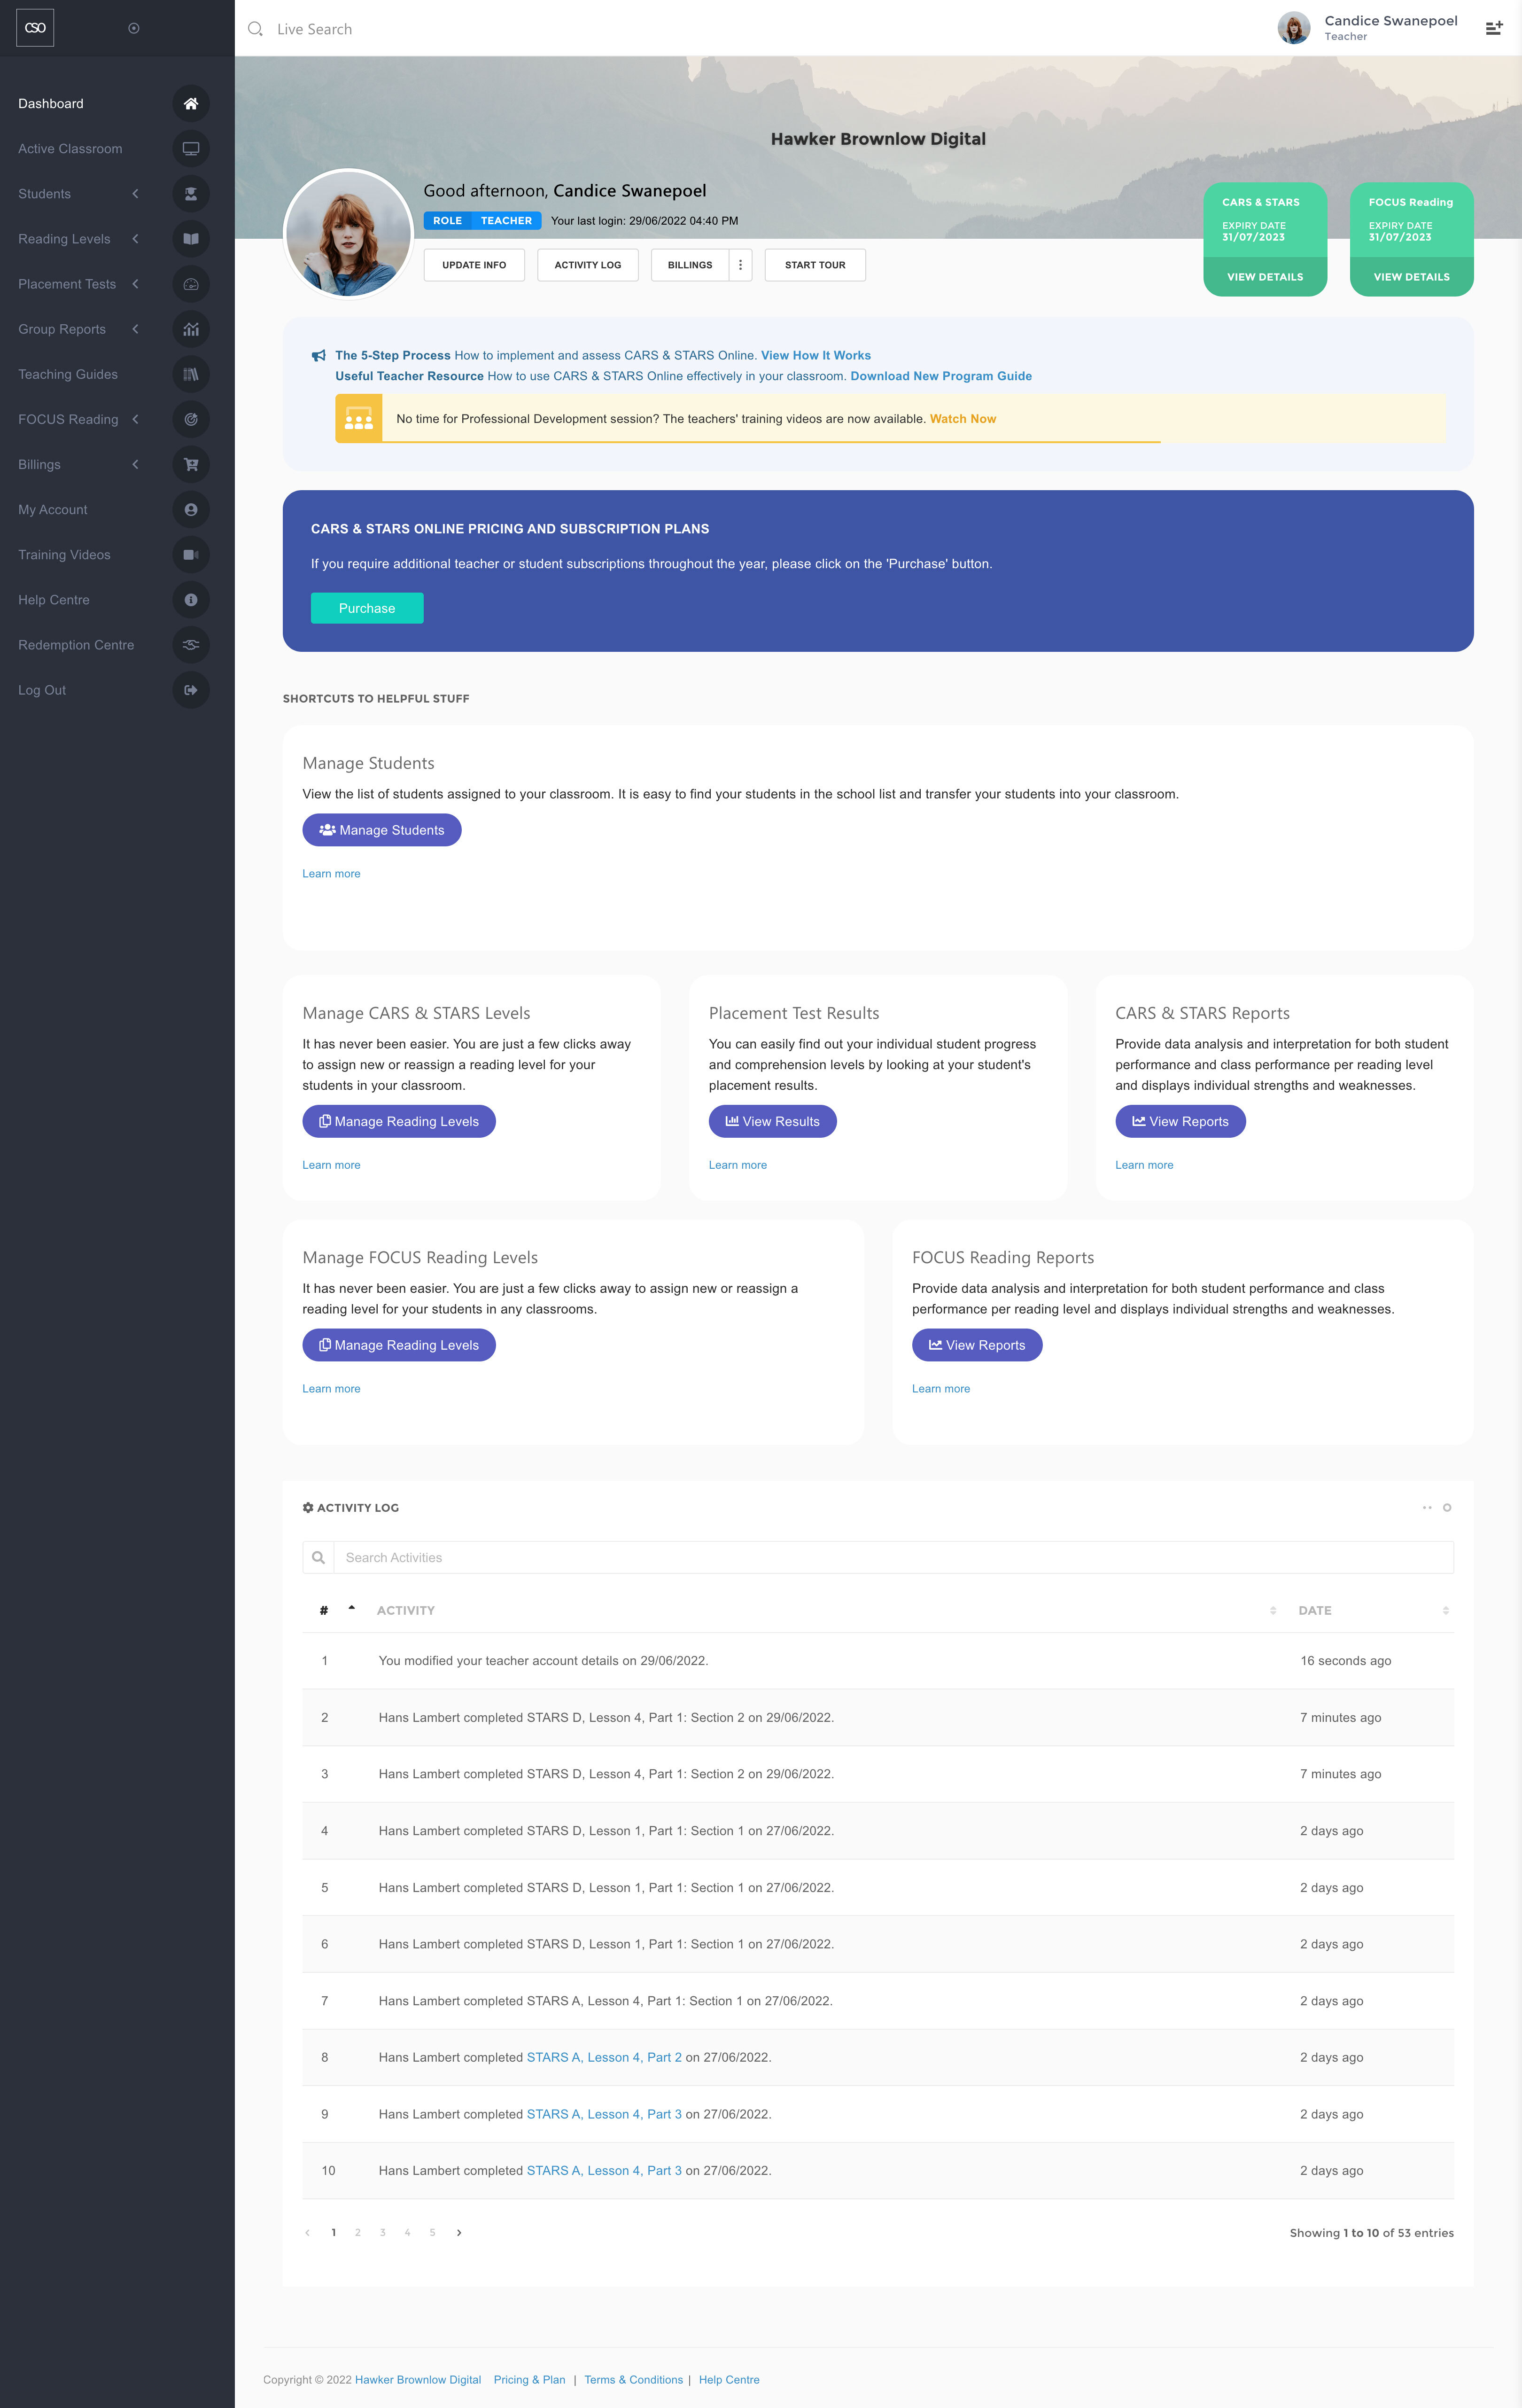Click the Reading Levels book icon
Image resolution: width=1522 pixels, height=2408 pixels.
click(191, 239)
